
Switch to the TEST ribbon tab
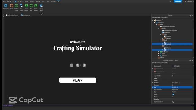(x=43, y=1)
